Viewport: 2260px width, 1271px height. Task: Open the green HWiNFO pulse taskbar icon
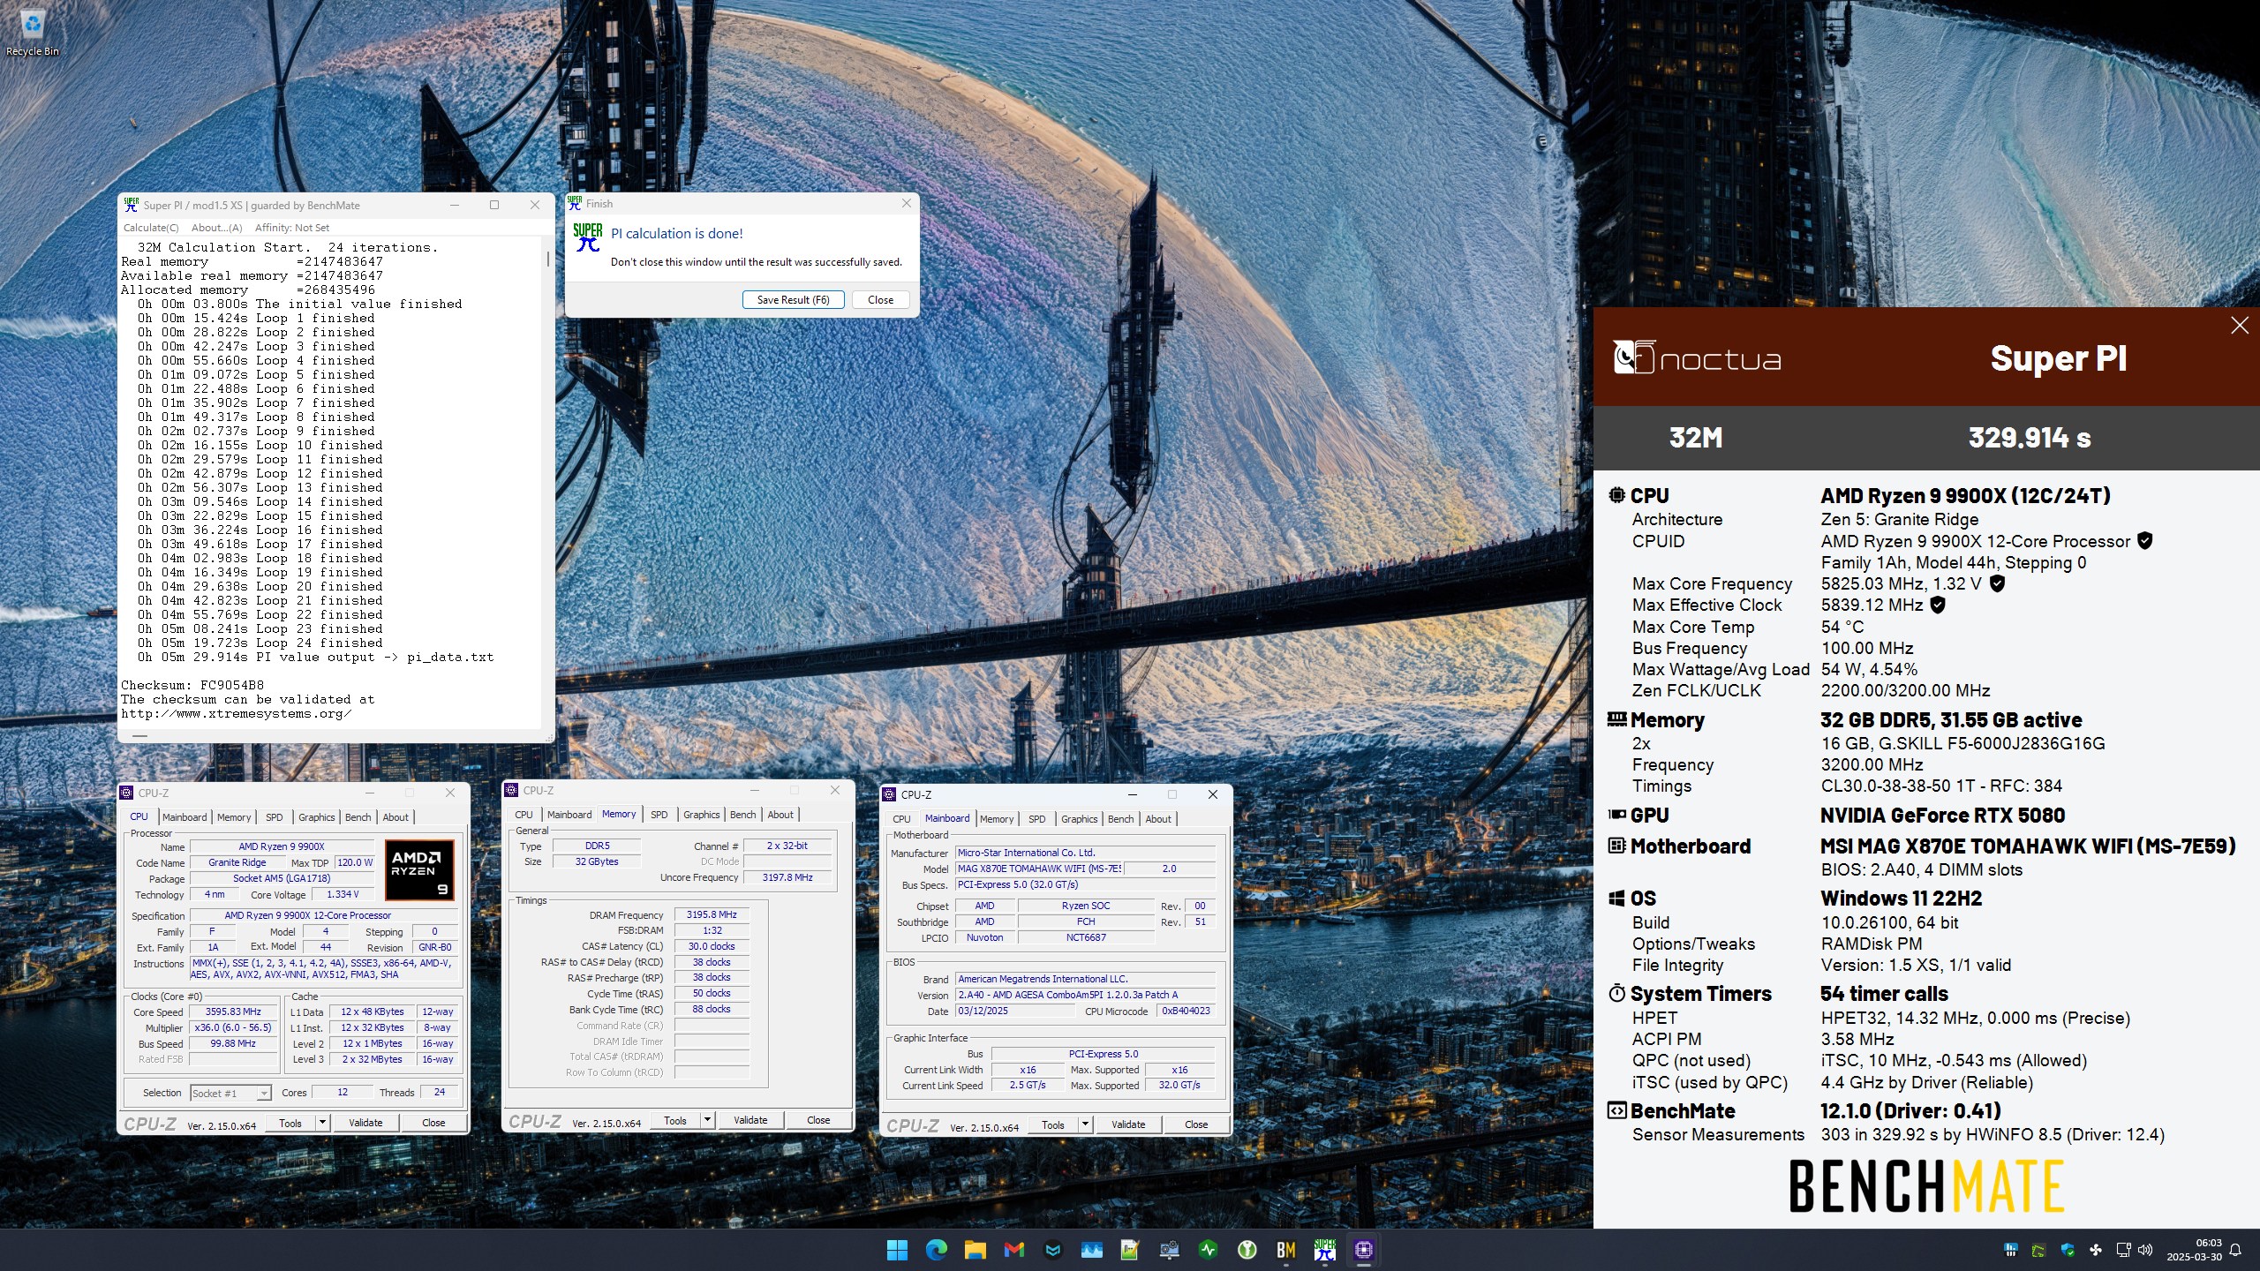pos(1208,1249)
